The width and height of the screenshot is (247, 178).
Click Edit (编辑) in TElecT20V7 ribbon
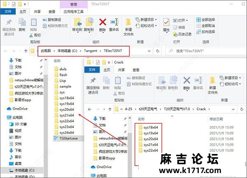coord(179,27)
